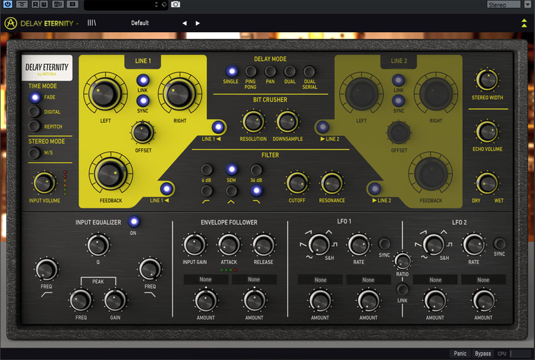The image size is (535, 360).
Task: Toggle filter routing to Line 2
Action: coord(374,188)
